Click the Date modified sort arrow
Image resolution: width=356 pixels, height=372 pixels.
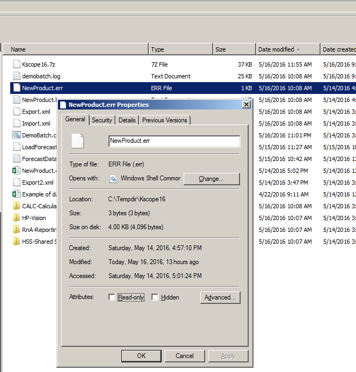tap(299, 49)
